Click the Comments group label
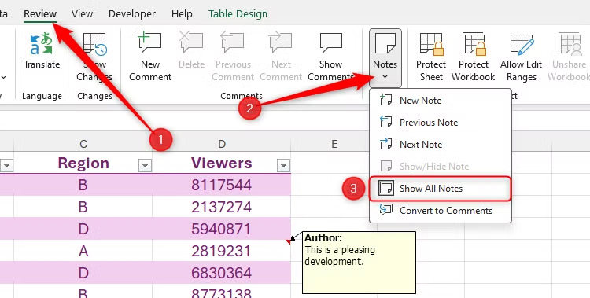 242,97
